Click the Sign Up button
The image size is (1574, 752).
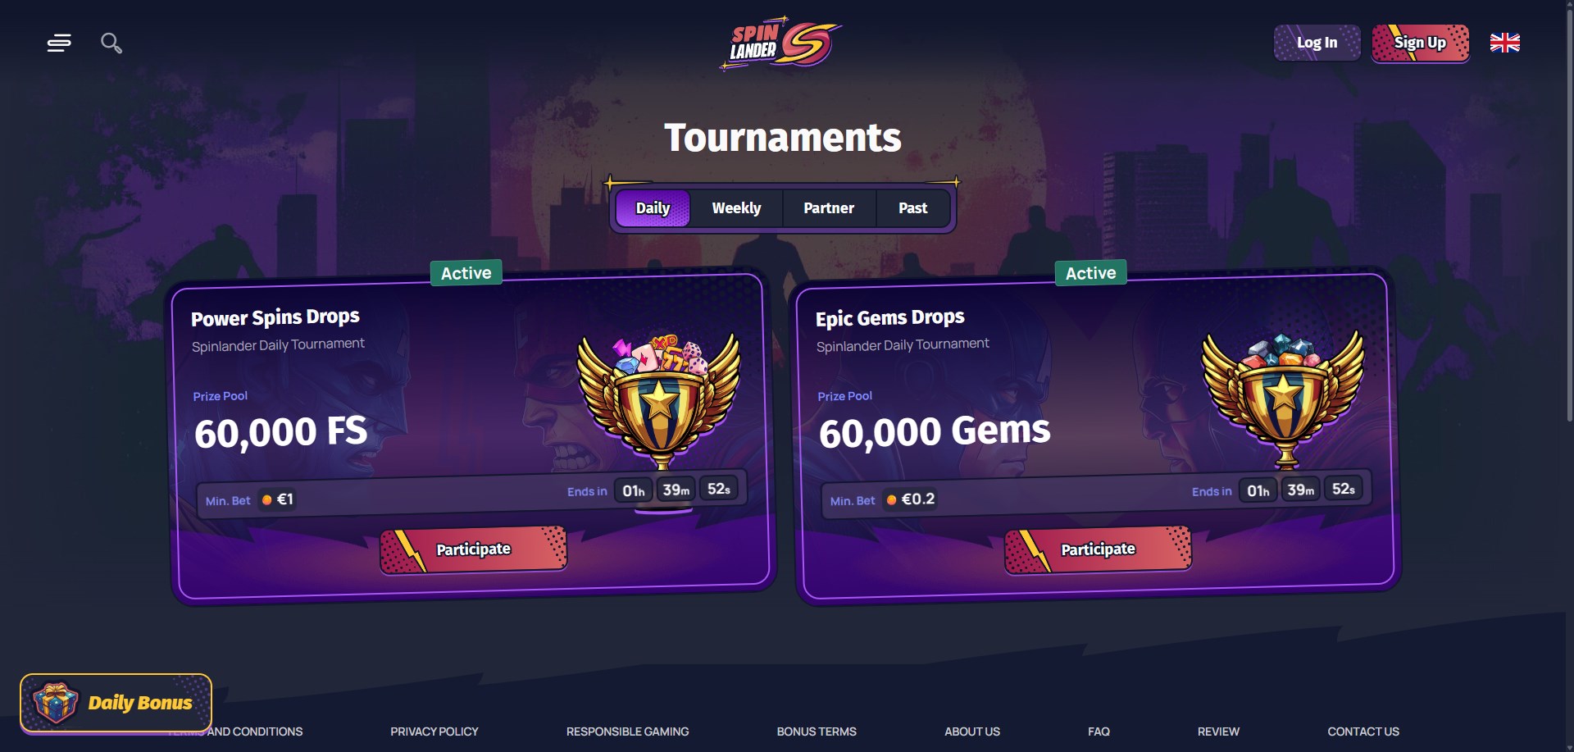[1420, 43]
